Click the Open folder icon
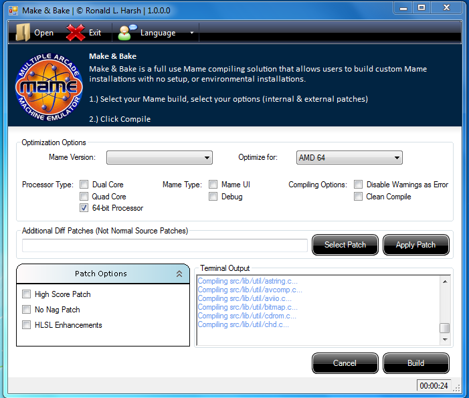This screenshot has width=469, height=398. tap(23, 32)
